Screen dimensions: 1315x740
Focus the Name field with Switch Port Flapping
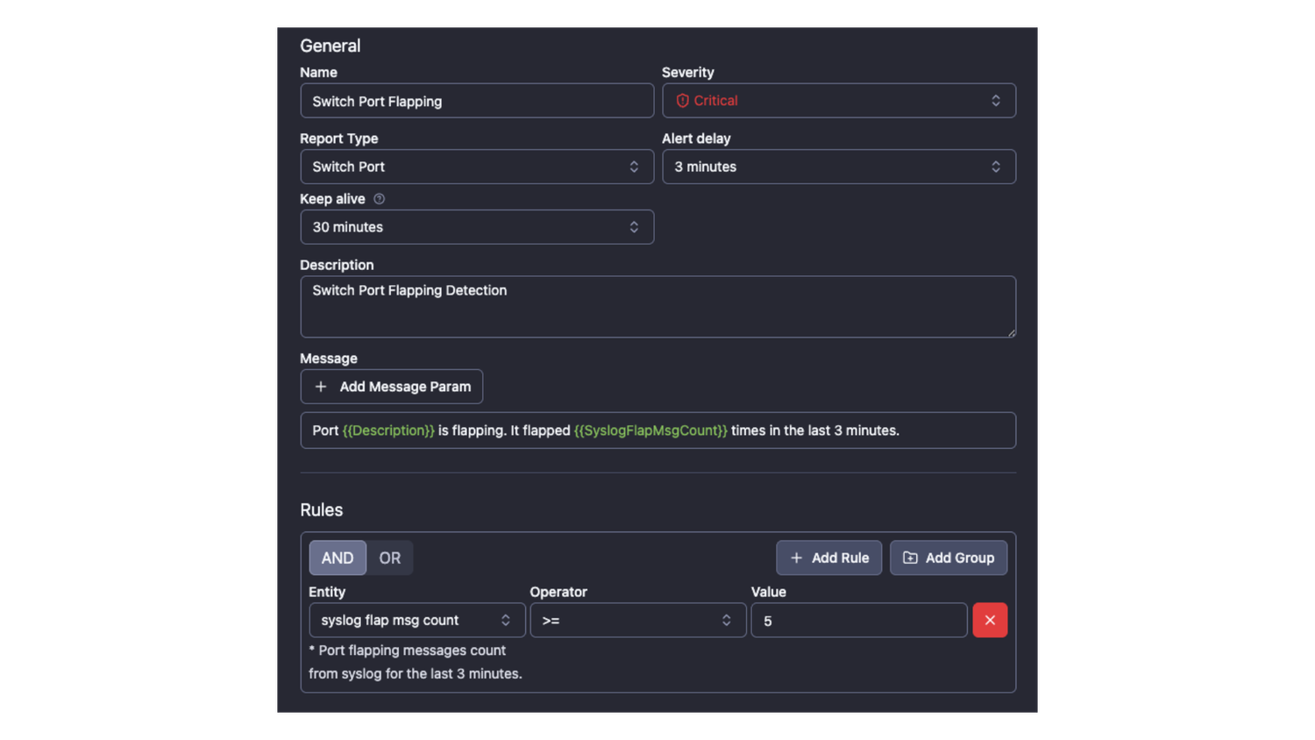pos(477,101)
